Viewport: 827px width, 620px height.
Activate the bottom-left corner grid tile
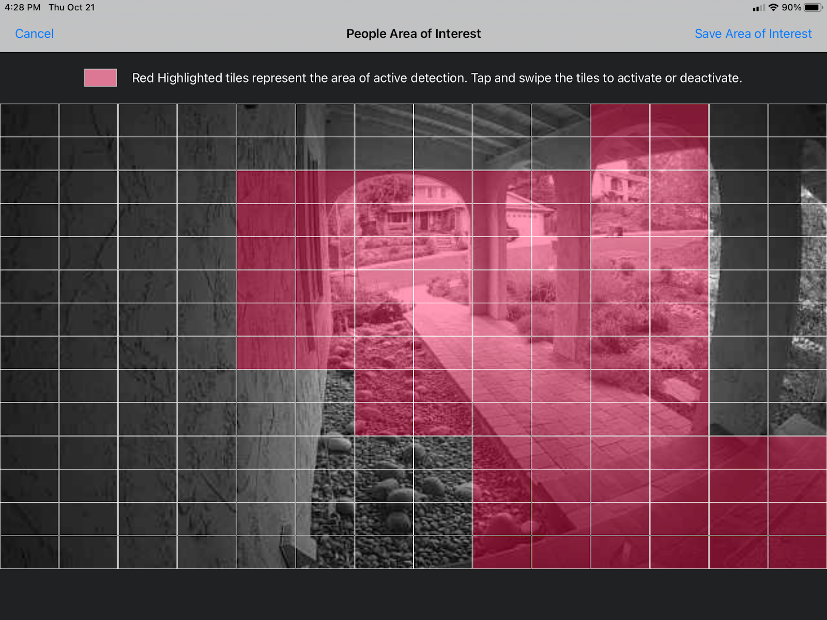(29, 552)
